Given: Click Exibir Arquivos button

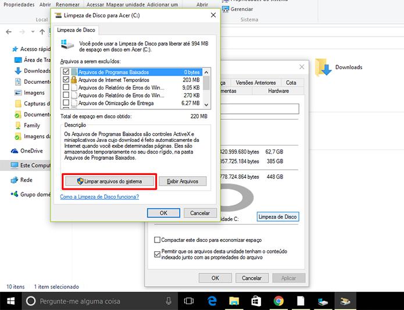Looking at the screenshot, I should [183, 181].
